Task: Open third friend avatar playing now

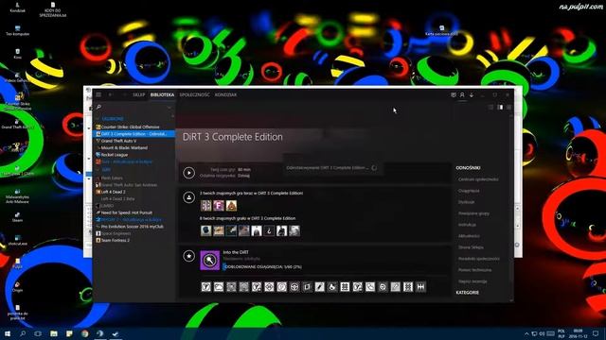Action: 231,206
